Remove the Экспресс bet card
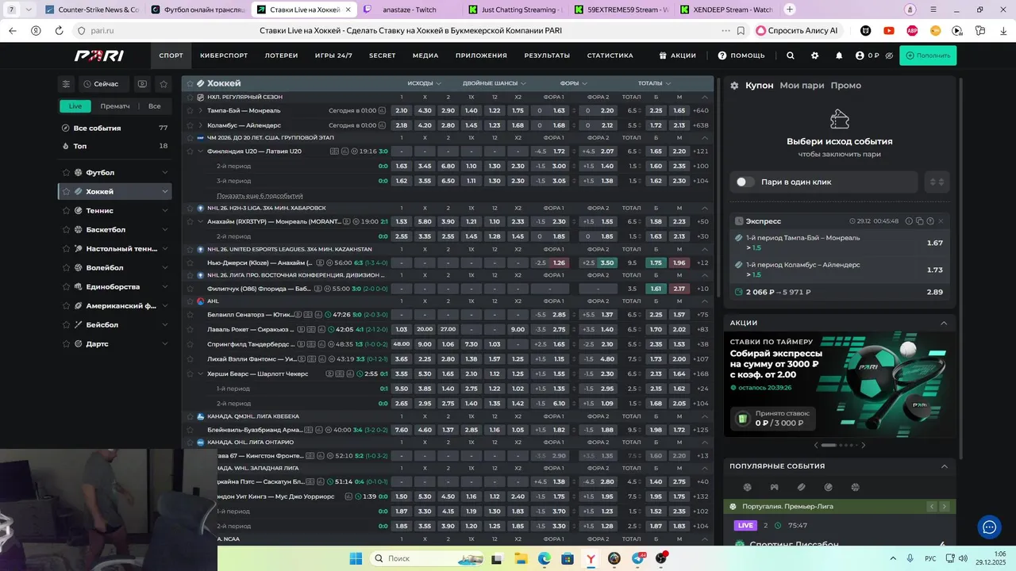The height and width of the screenshot is (571, 1016). click(x=941, y=221)
